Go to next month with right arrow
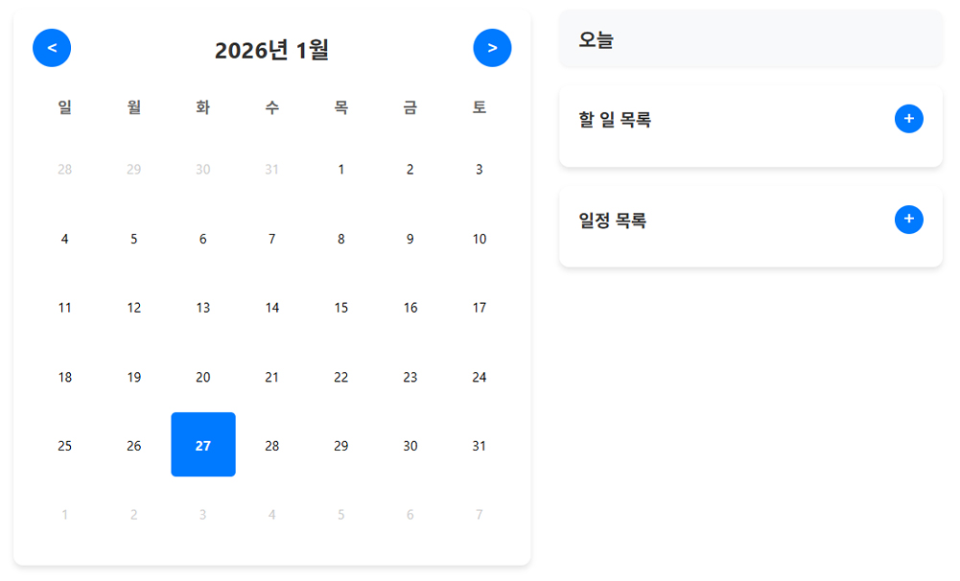Screen dimensions: 960x581 point(492,48)
